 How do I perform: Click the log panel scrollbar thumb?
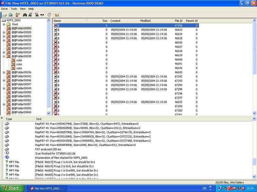point(254,162)
